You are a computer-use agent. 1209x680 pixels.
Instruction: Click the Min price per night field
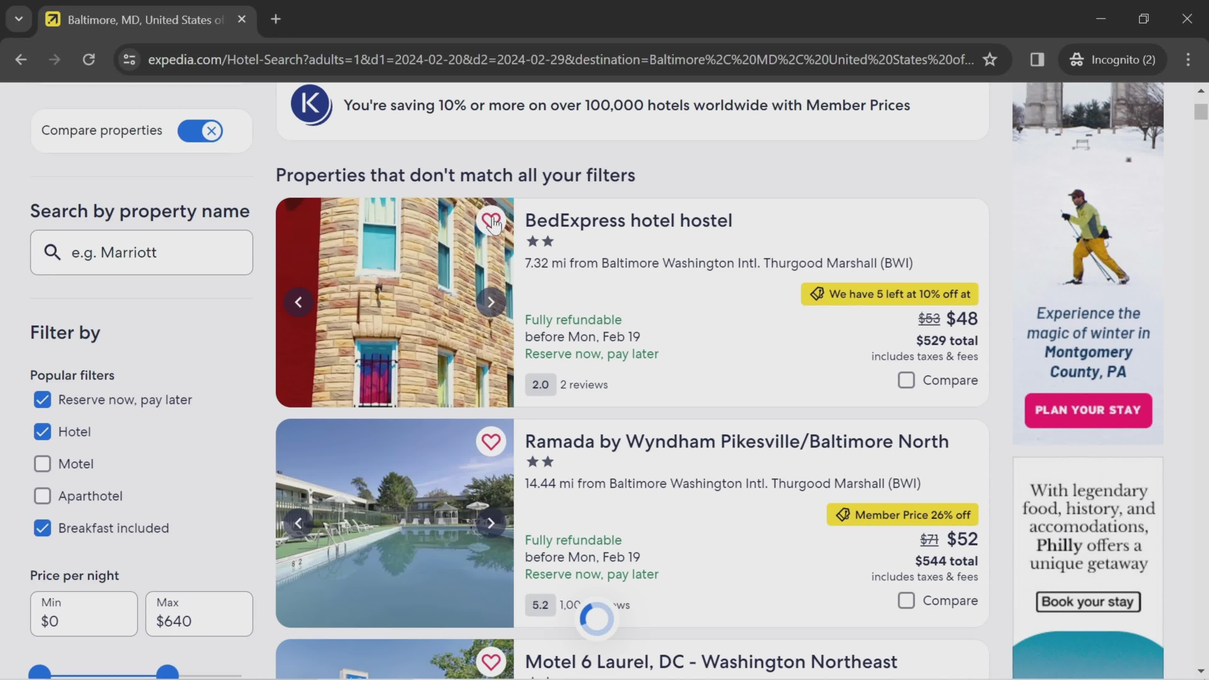point(84,614)
